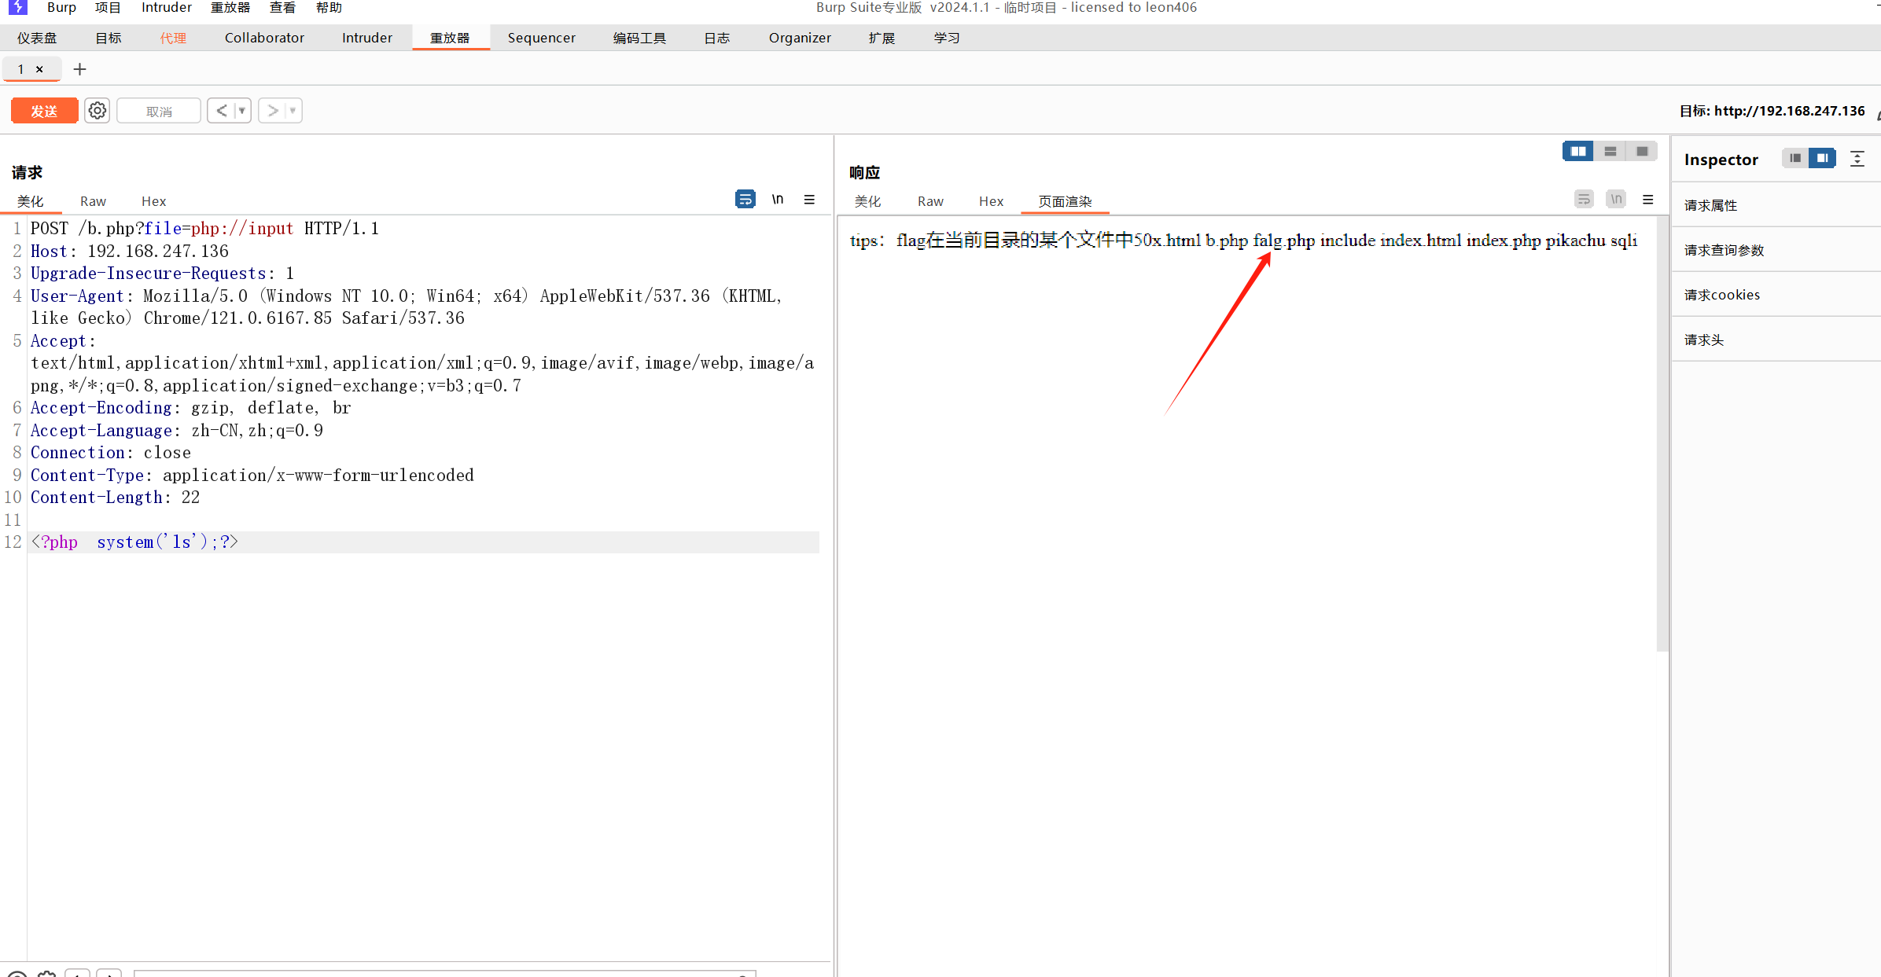Toggle word wrap in the request editor

(x=745, y=200)
